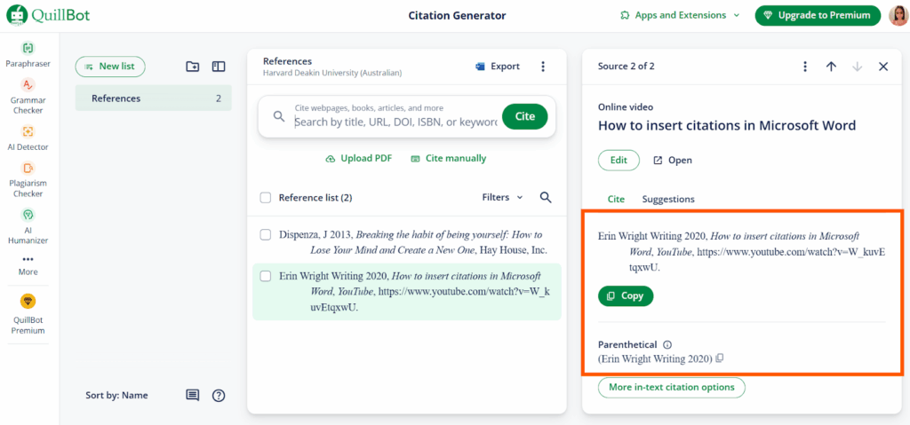910x425 pixels.
Task: Open the AI Detector tool
Action: (28, 138)
